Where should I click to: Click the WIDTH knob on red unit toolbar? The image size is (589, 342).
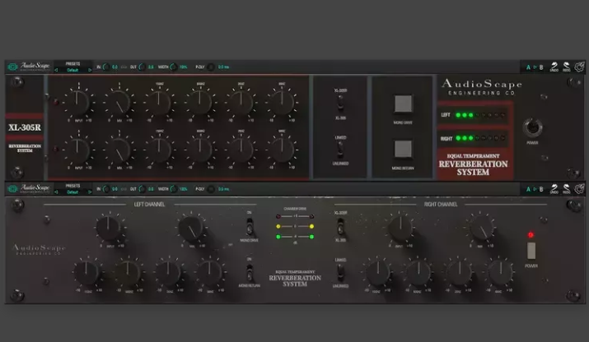(x=174, y=67)
